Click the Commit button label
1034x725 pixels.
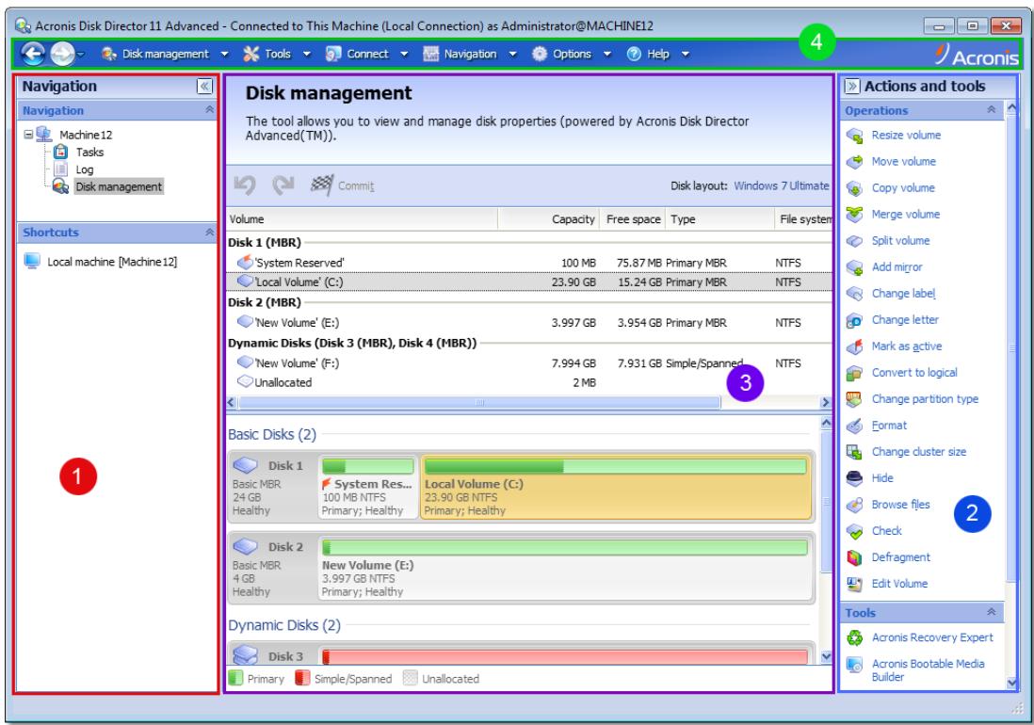[x=356, y=185]
